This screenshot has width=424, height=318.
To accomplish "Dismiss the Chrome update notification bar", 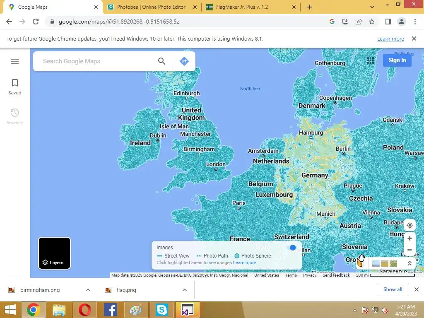I will (x=414, y=39).
